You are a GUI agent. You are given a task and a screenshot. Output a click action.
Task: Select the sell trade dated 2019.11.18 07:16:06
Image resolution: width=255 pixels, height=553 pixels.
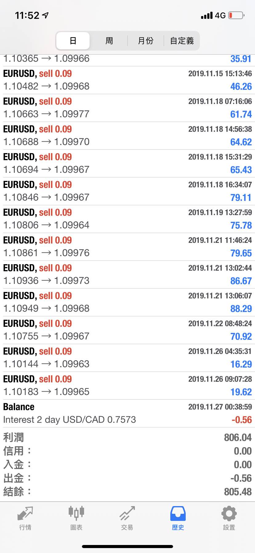coord(127,108)
